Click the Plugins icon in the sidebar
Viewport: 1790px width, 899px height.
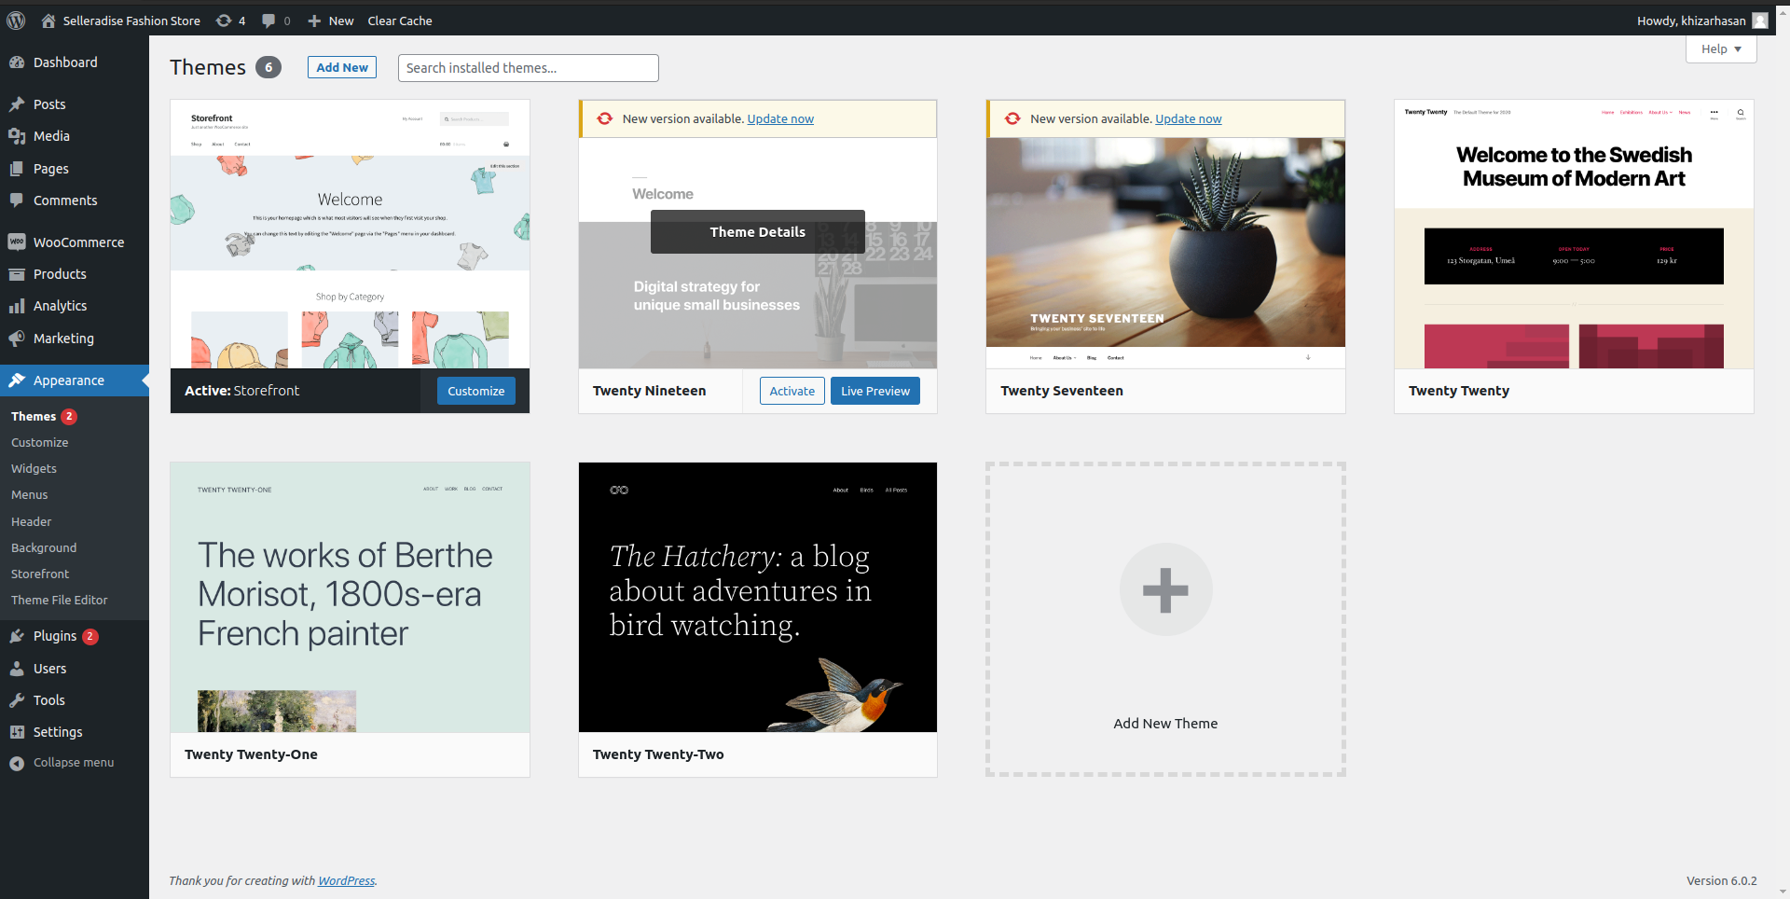(x=17, y=636)
